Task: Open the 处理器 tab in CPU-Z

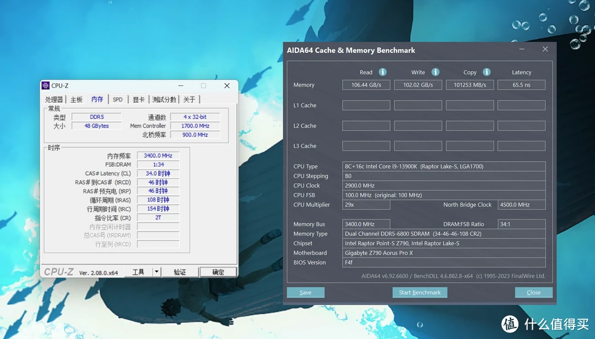Action: pos(54,100)
